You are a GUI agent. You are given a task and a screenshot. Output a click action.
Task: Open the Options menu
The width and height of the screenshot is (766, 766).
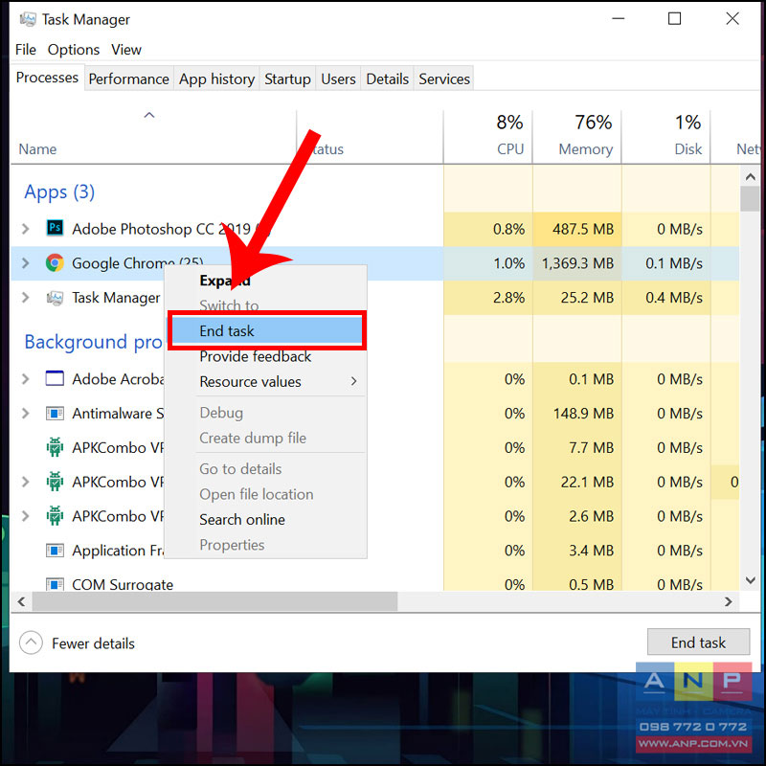(x=74, y=50)
